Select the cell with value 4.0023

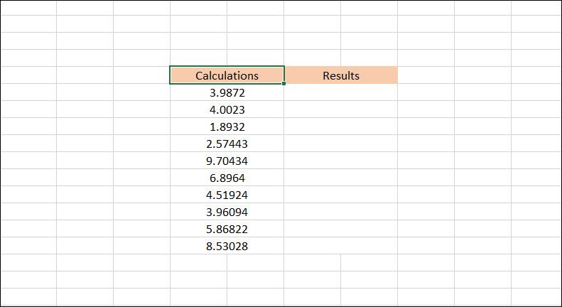pyautogui.click(x=227, y=109)
